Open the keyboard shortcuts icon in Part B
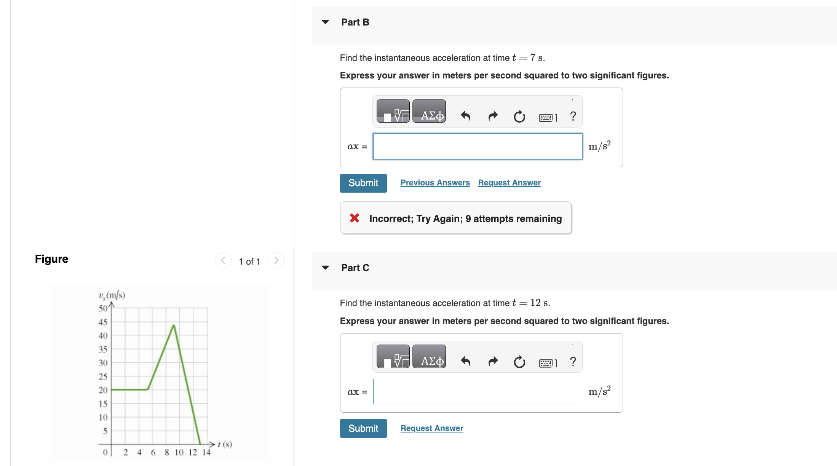 click(x=547, y=117)
